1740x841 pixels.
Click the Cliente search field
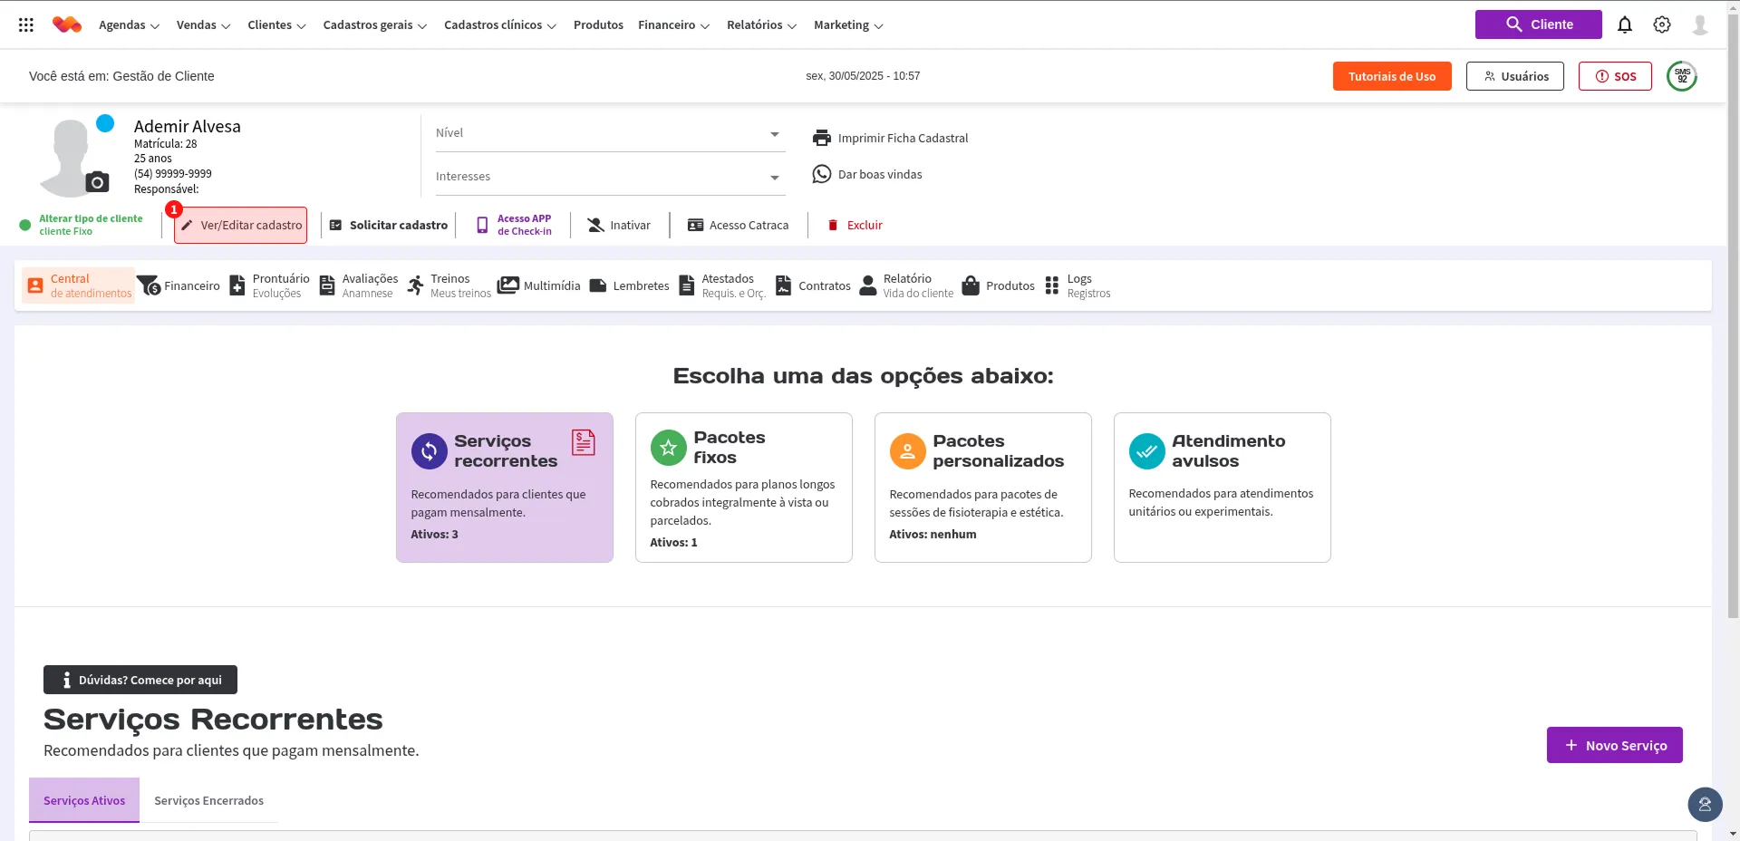[x=1538, y=24]
